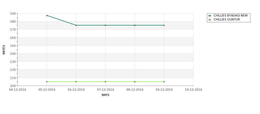Image resolution: width=260 pixels, height=114 pixels.
Task: Click the RATES axis title
Action: click(4, 50)
